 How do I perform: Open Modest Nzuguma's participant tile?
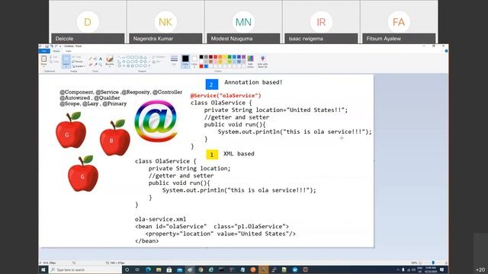pyautogui.click(x=243, y=22)
